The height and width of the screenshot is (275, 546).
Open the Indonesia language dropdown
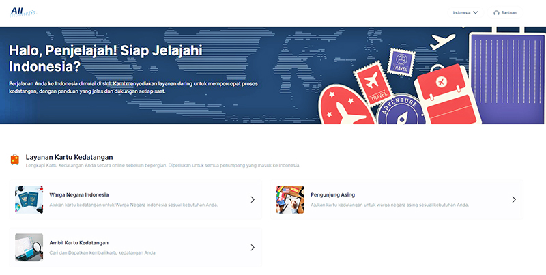(465, 12)
